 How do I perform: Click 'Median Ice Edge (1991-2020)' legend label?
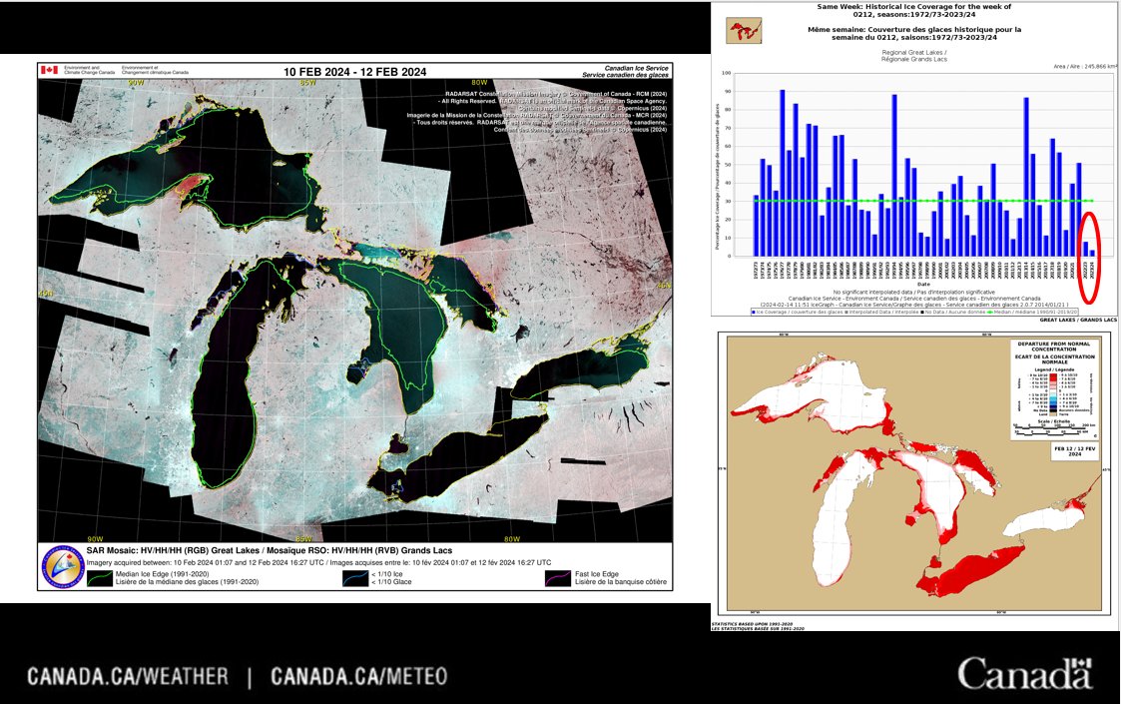(163, 574)
